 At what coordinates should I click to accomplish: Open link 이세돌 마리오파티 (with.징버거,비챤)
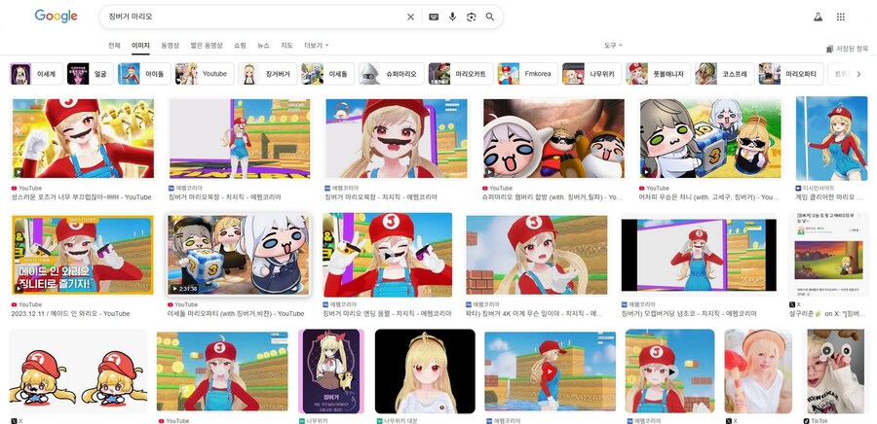point(236,313)
